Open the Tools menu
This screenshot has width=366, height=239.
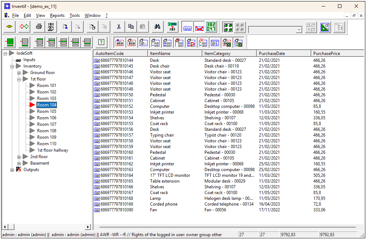[x=75, y=15]
